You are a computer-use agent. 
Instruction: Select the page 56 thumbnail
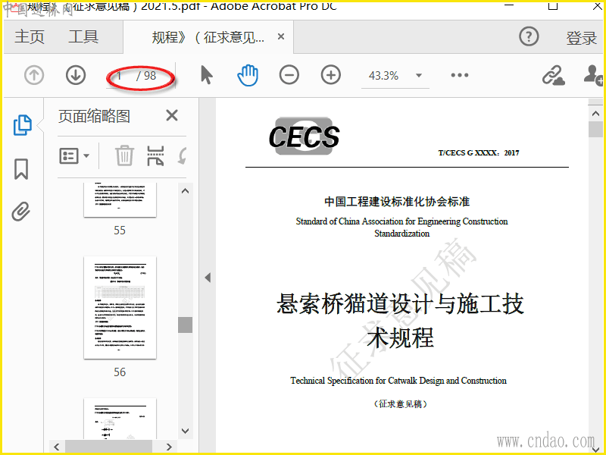120,308
